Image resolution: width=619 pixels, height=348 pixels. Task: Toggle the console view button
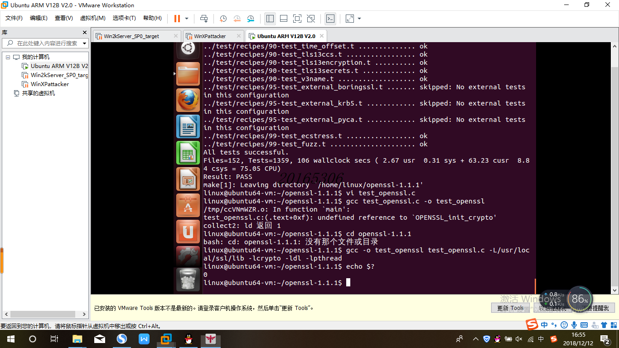331,19
